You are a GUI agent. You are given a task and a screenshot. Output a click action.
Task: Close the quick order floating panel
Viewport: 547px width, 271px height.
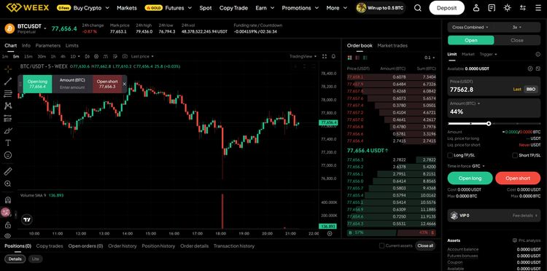coord(125,84)
